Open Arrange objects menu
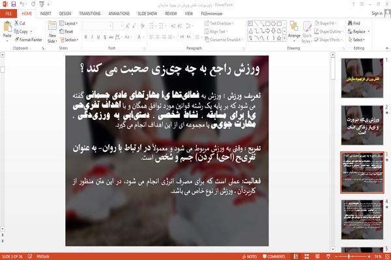Screen dimensions: 391x260 click(x=295, y=31)
